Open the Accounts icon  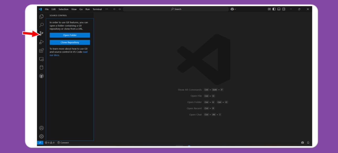[41, 128]
